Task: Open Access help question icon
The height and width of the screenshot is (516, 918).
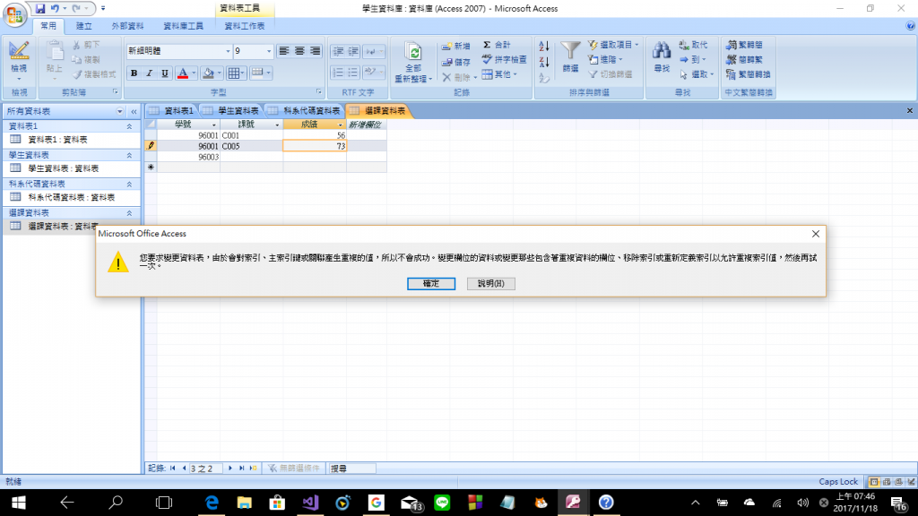Action: pyautogui.click(x=911, y=26)
